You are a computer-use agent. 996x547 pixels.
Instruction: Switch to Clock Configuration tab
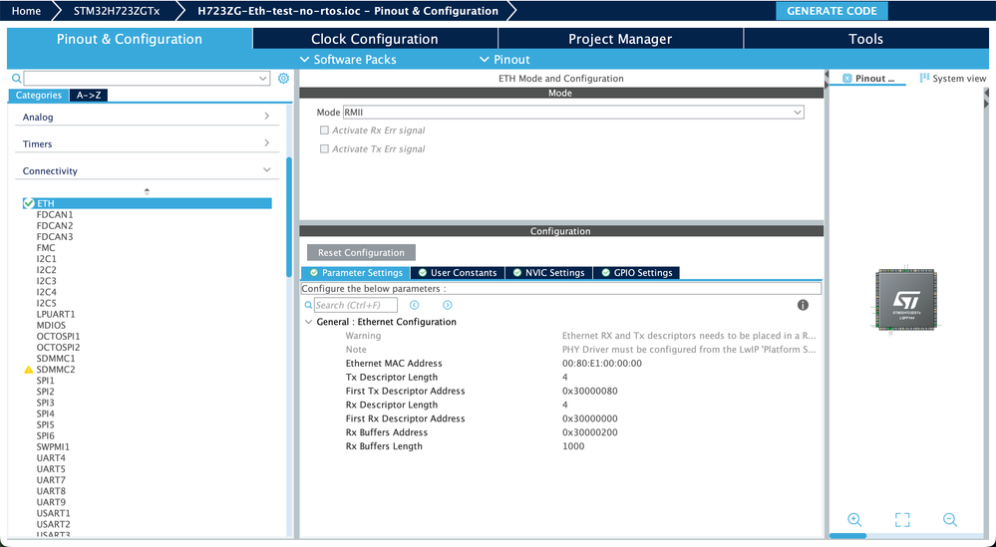pyautogui.click(x=375, y=39)
